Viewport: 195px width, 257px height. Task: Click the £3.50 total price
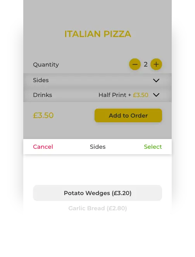(43, 115)
